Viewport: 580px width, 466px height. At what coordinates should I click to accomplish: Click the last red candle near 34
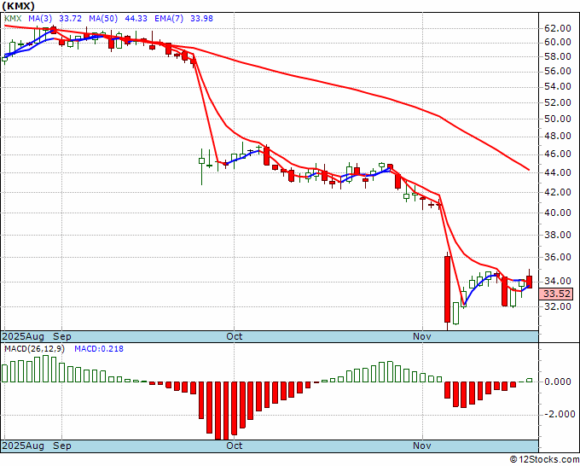coord(530,282)
